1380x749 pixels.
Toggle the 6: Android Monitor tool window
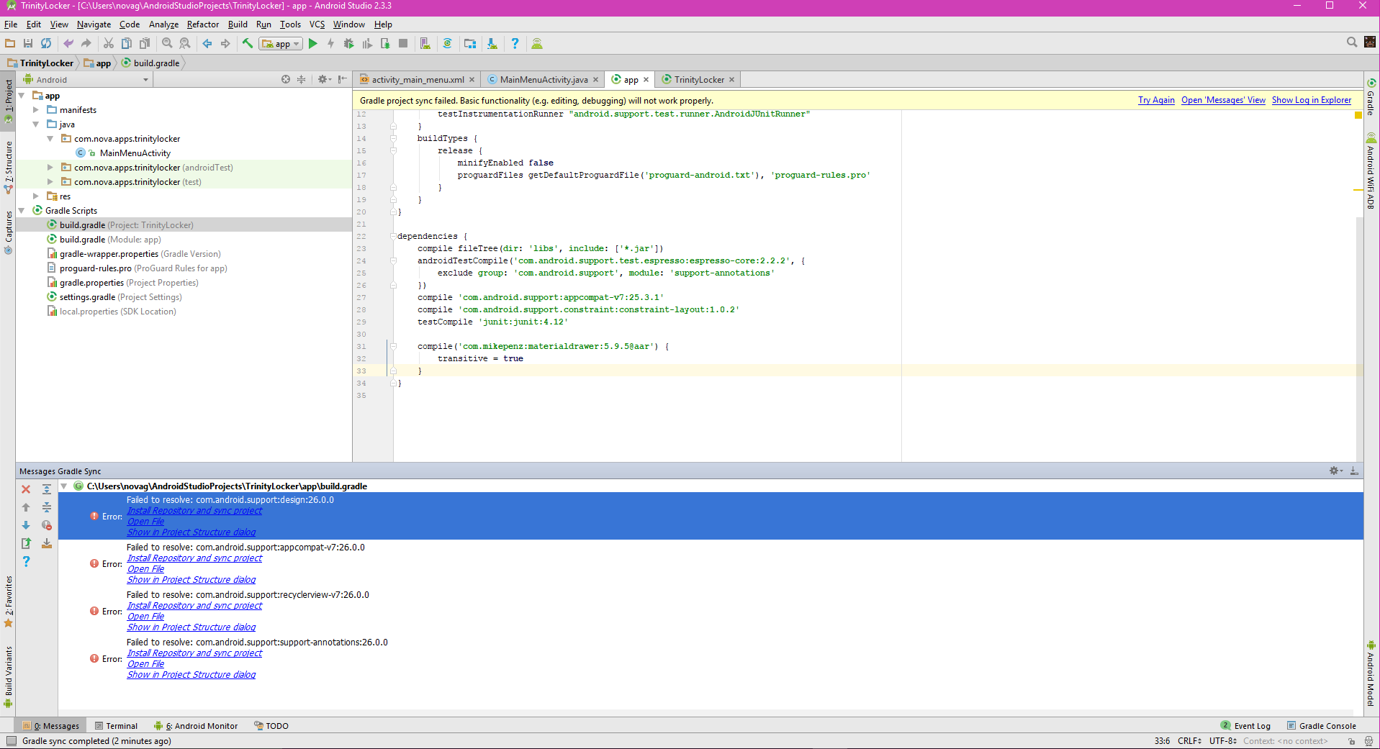(x=196, y=726)
